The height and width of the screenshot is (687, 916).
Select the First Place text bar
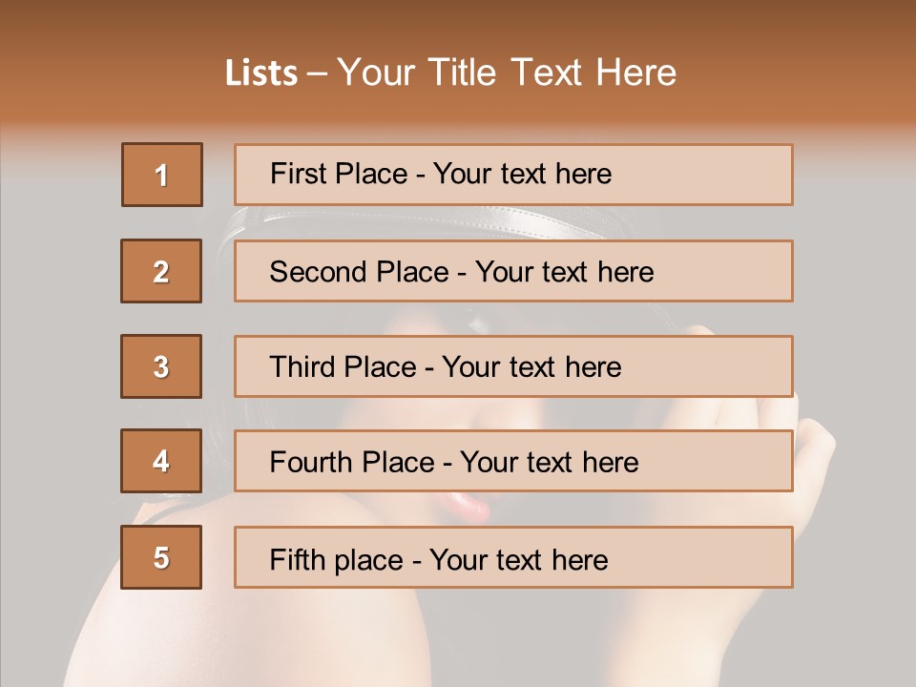click(x=513, y=175)
